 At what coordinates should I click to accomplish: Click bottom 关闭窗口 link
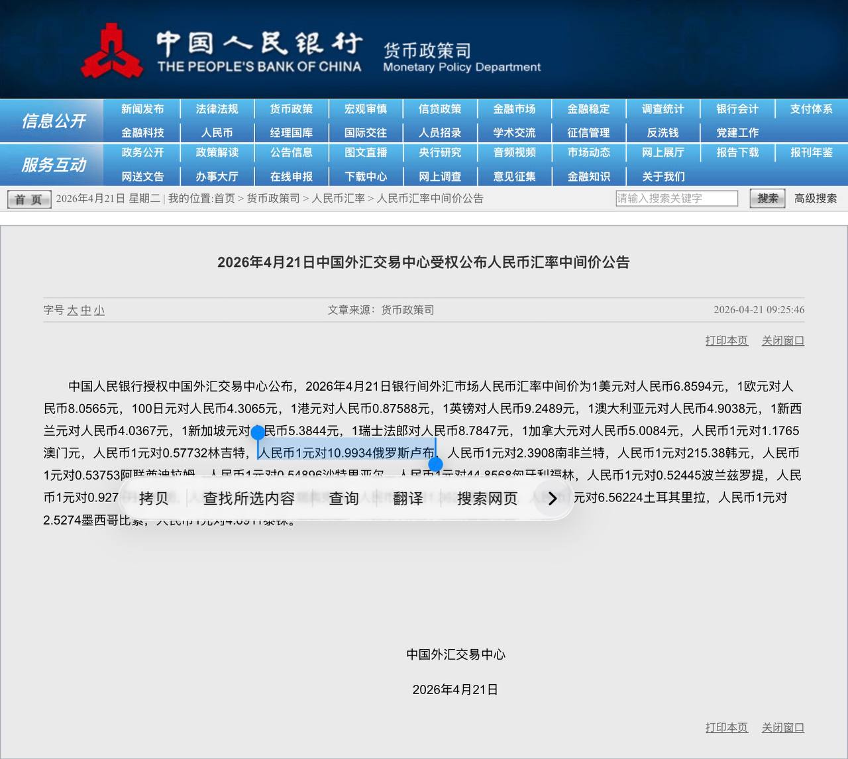point(782,727)
